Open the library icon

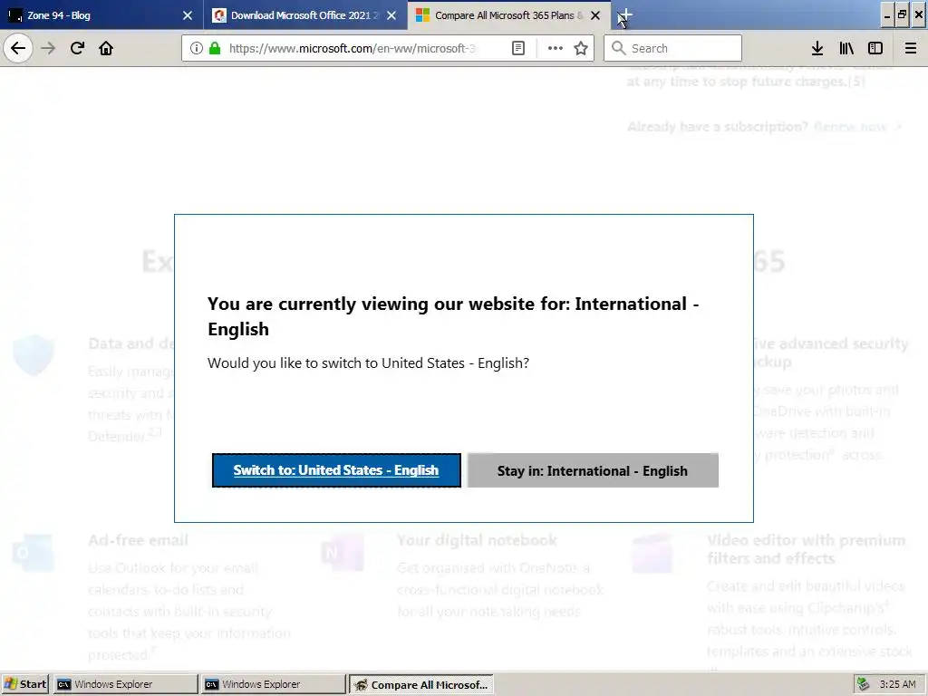846,48
